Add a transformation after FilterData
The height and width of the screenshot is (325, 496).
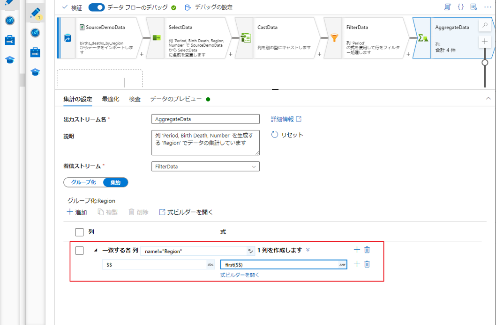(408, 54)
